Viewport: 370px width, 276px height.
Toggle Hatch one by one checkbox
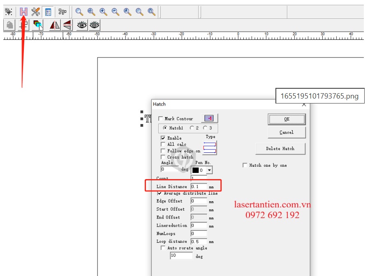click(245, 165)
